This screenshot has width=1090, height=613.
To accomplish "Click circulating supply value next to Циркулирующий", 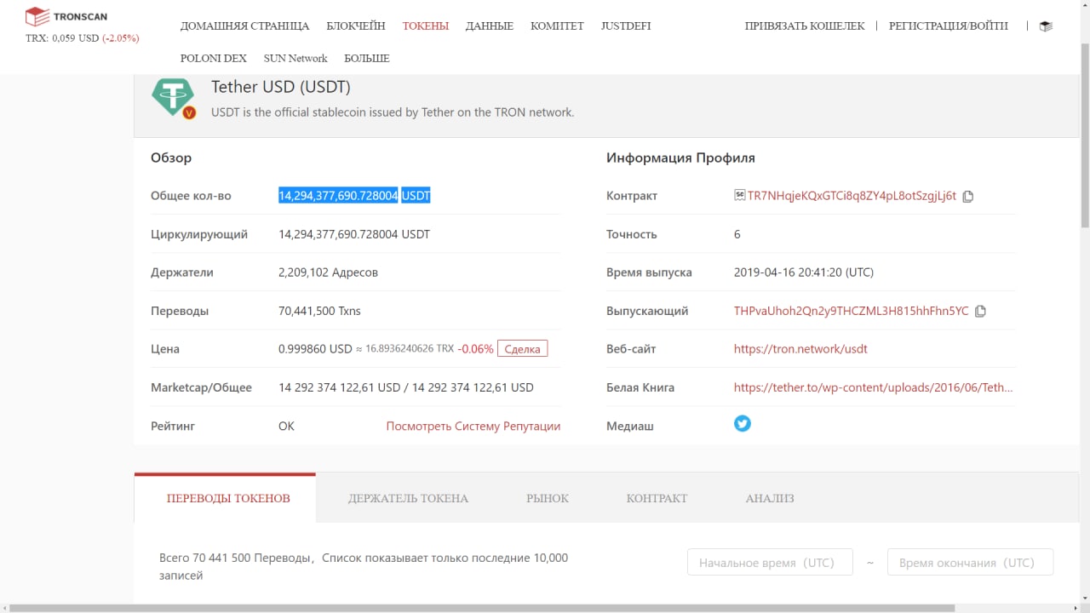I will click(x=354, y=234).
